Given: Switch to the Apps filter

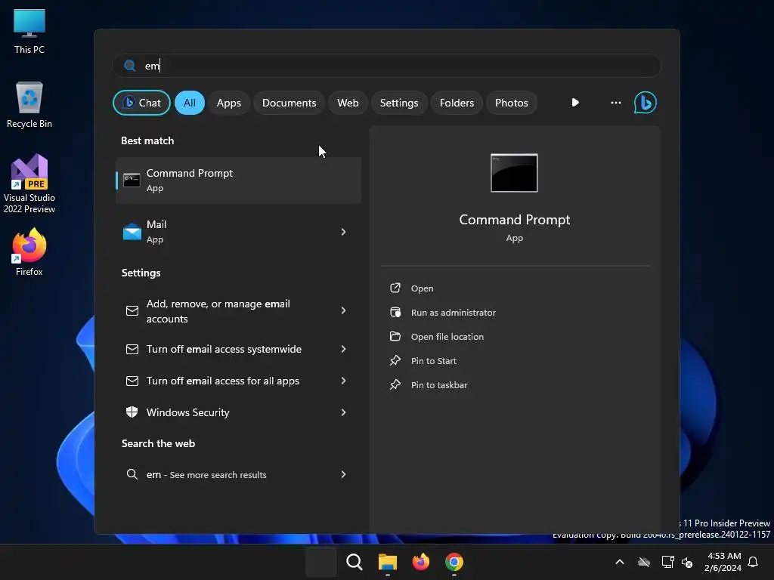Looking at the screenshot, I should pos(228,103).
